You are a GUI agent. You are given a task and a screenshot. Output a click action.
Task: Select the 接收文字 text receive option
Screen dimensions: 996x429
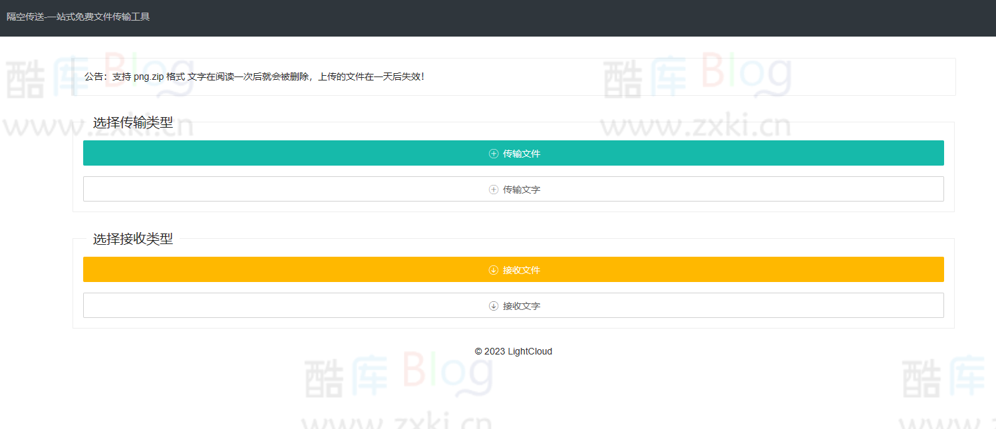pyautogui.click(x=513, y=305)
